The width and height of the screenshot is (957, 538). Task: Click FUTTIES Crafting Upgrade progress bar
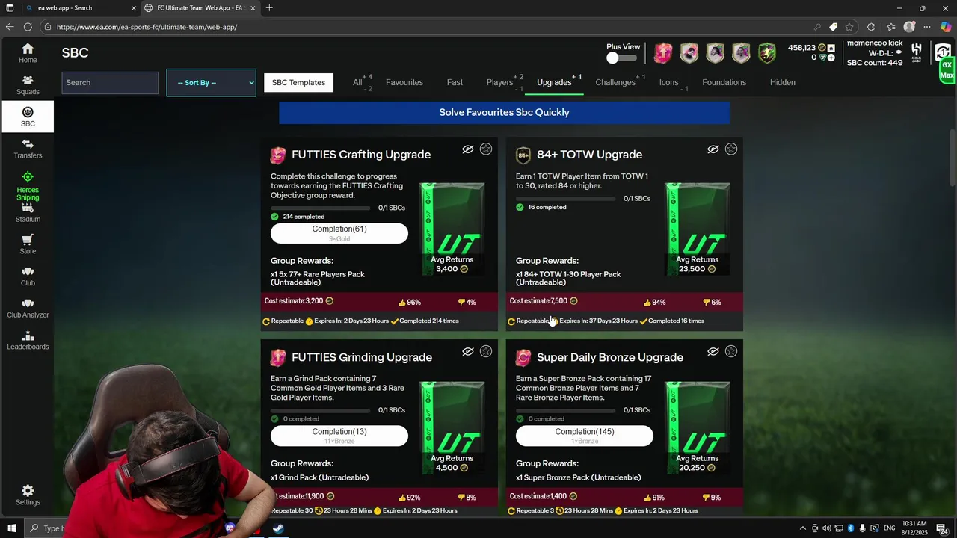320,208
